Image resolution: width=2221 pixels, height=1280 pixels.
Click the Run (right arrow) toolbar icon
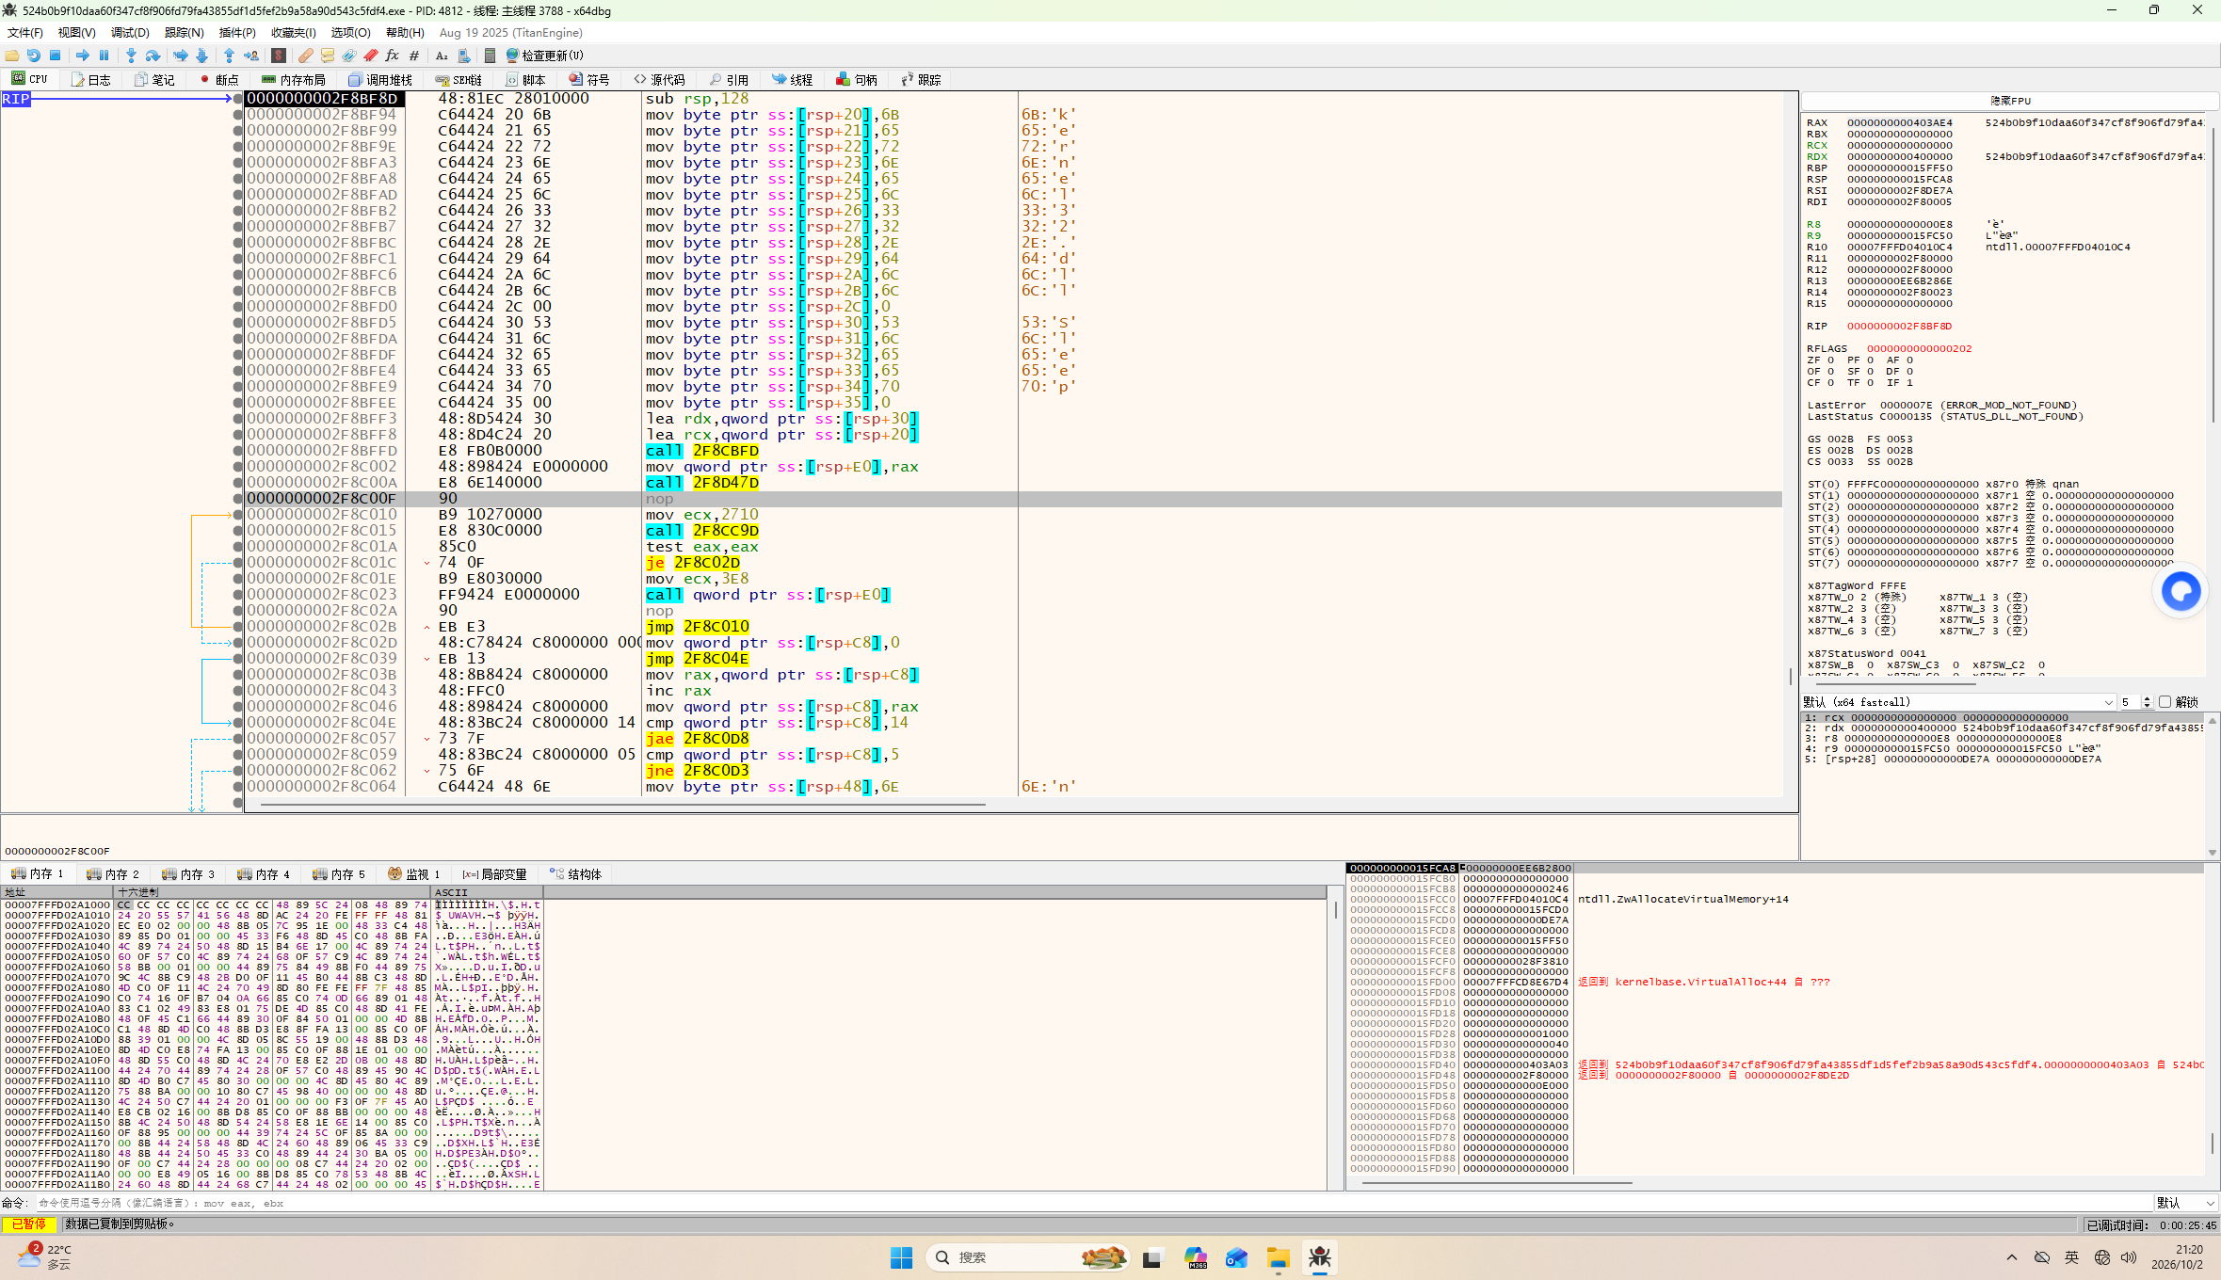tap(82, 56)
